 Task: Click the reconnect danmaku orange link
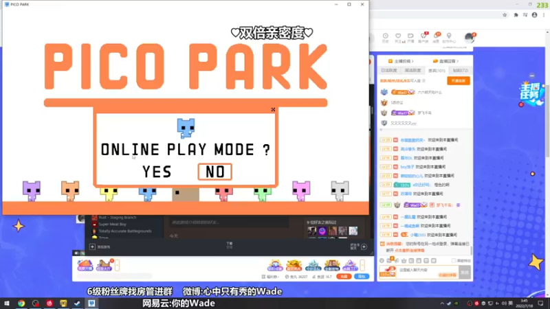click(409, 251)
